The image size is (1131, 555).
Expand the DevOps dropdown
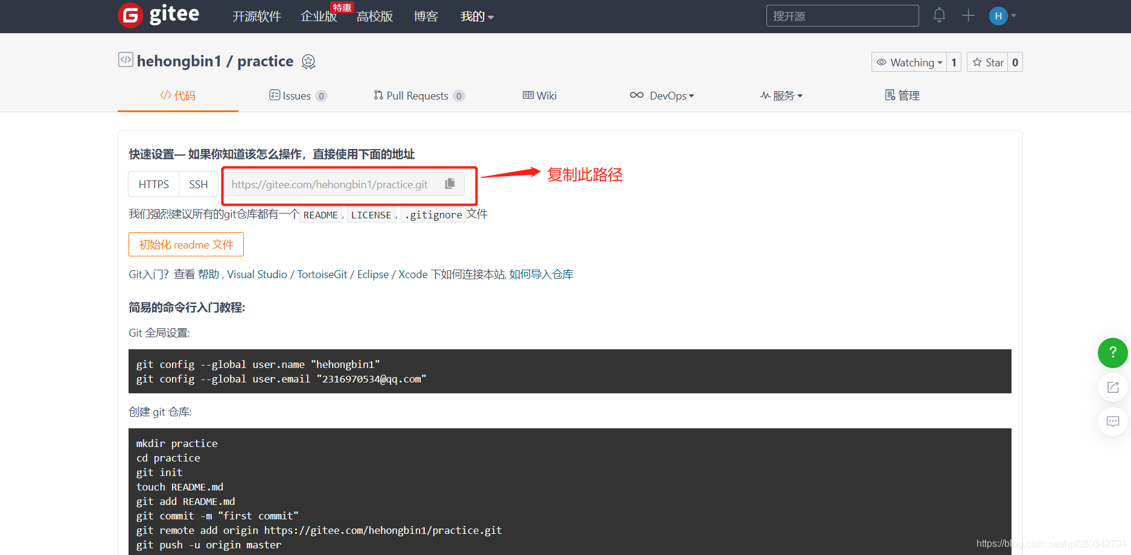pos(661,95)
